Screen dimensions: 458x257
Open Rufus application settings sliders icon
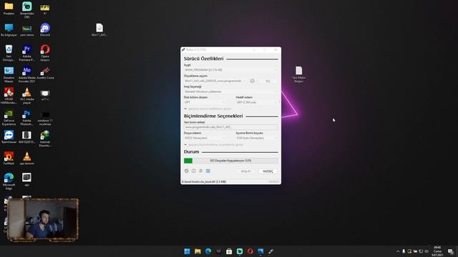(x=200, y=171)
